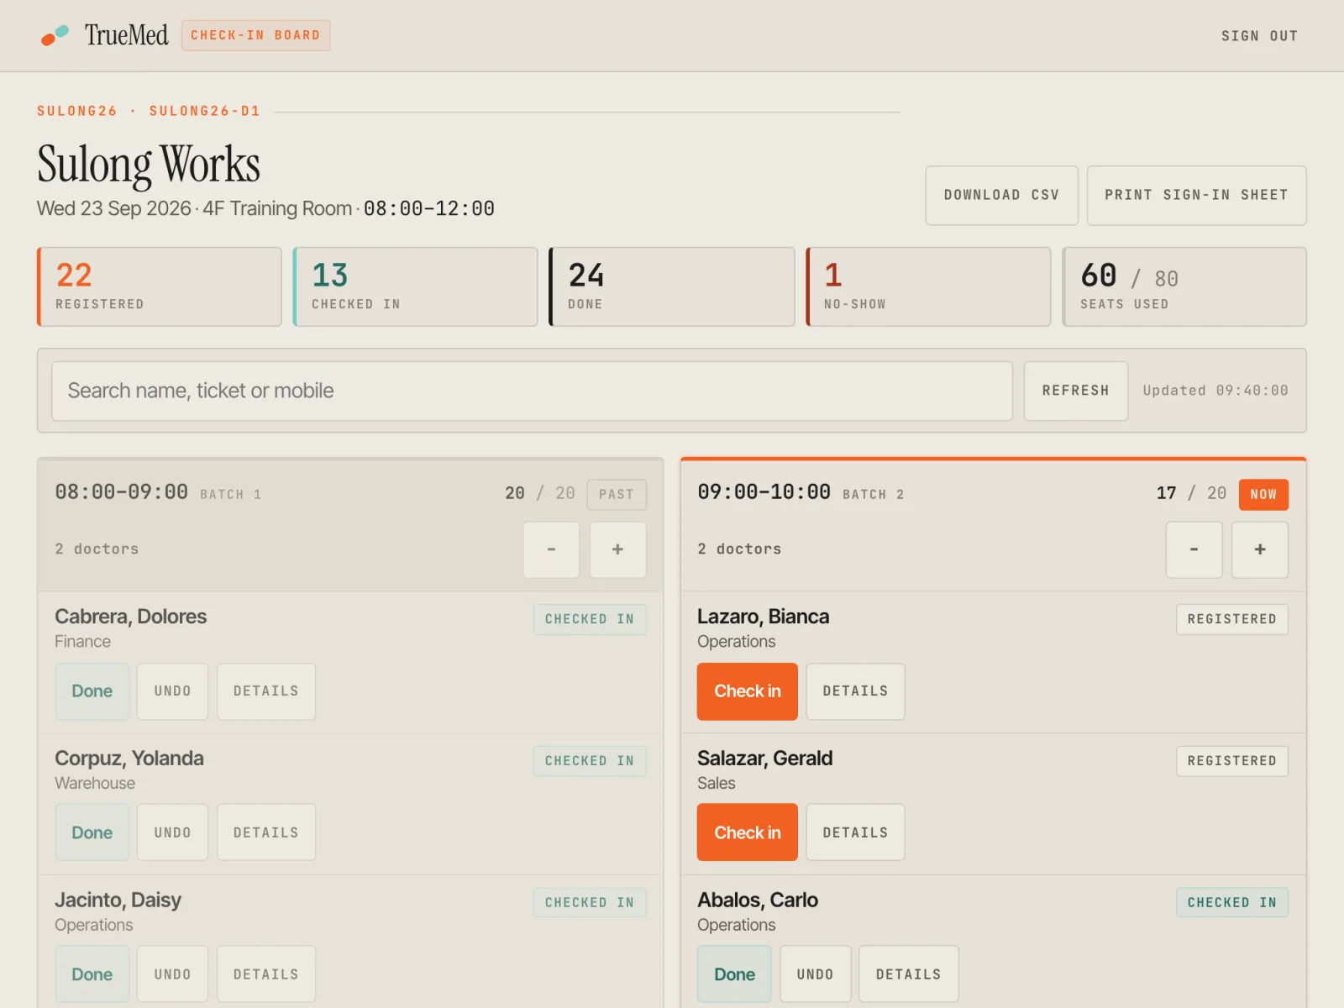View details for Salazar, Gerald
Viewport: 1344px width, 1008px height.
pyautogui.click(x=855, y=832)
